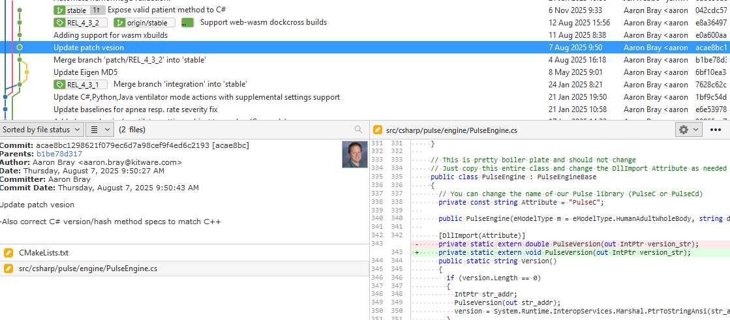Viewport: 730px width, 320px height.
Task: Select commit 'Adding support for wasm xbuilds'
Action: pyautogui.click(x=110, y=35)
